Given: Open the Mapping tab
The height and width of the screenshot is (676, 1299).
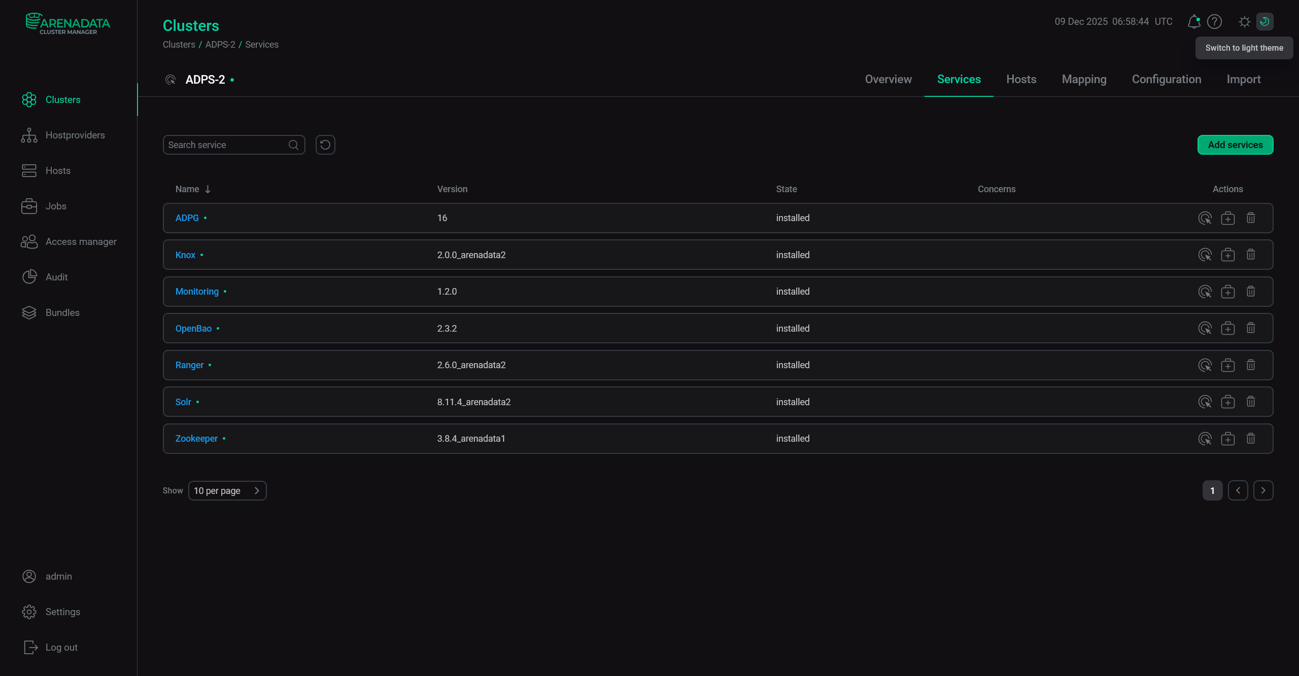Looking at the screenshot, I should tap(1084, 79).
